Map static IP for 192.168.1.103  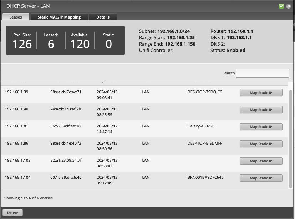[x=261, y=161]
